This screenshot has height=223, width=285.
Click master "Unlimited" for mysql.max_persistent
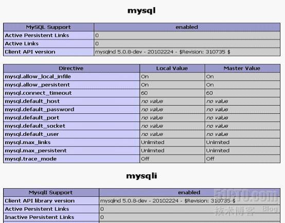coord(218,151)
